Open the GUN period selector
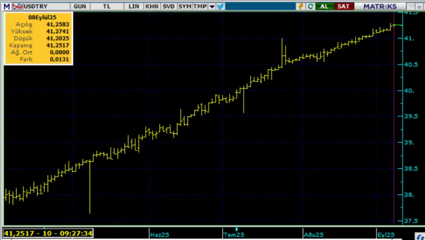Viewport: 425px width, 240px height. 80,6
